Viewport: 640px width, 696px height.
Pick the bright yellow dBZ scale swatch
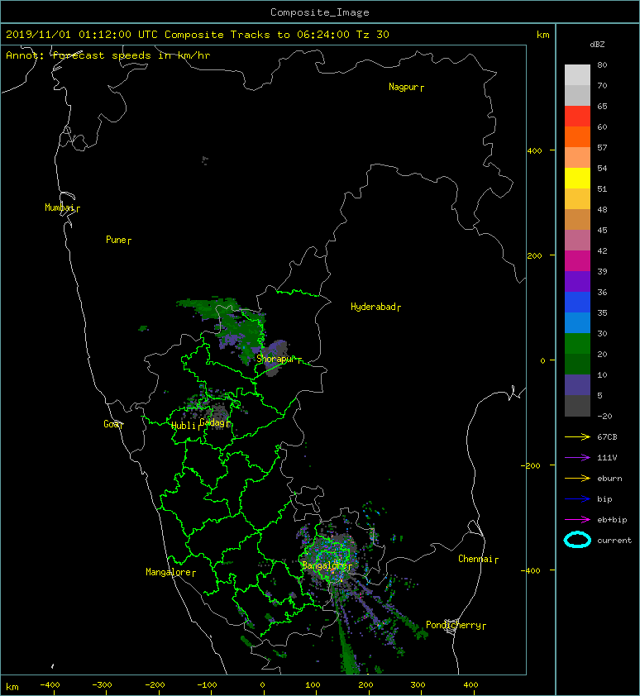577,179
